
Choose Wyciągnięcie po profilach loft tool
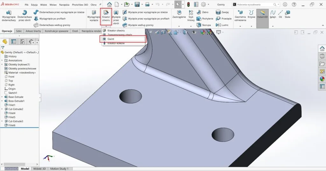click(50, 19)
